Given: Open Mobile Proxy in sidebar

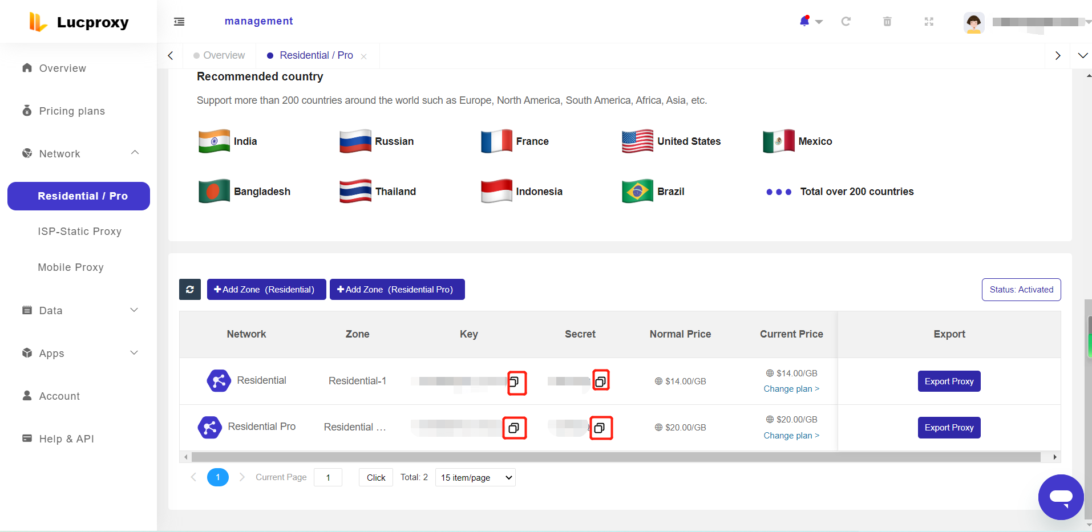Looking at the screenshot, I should pyautogui.click(x=71, y=267).
